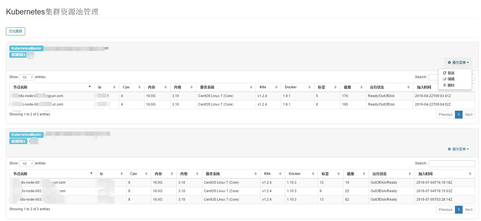Open the first cluster's 操作菜单 dropdown
The width and height of the screenshot is (481, 221).
[x=458, y=63]
